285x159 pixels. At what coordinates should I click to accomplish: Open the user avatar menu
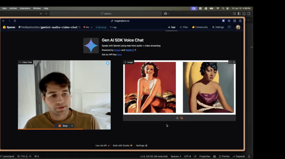(x=238, y=27)
